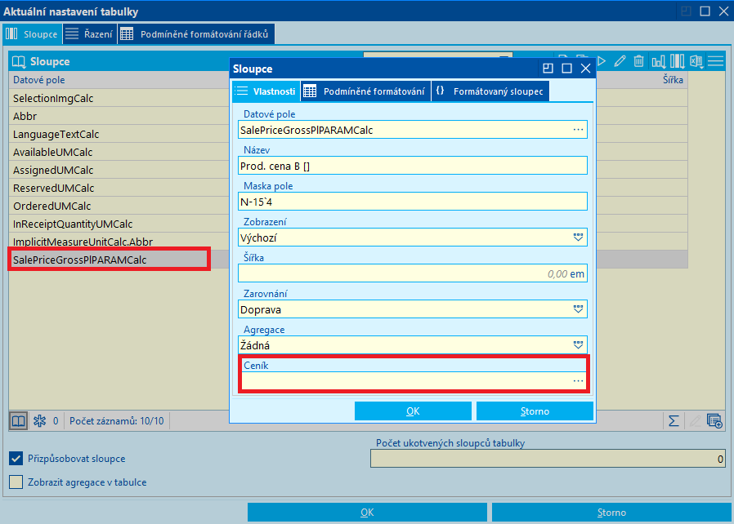734x524 pixels.
Task: Select the SelectionImgCalc row
Action: [x=119, y=98]
